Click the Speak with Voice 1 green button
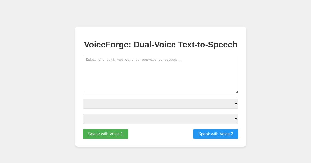This screenshot has width=311, height=163. coord(105,134)
